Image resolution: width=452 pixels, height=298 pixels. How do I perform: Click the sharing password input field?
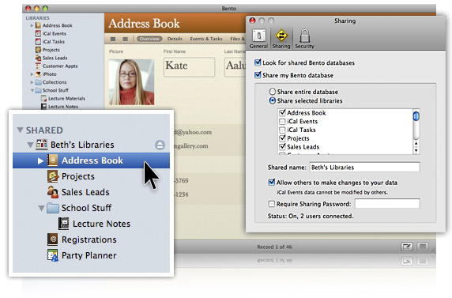point(387,204)
